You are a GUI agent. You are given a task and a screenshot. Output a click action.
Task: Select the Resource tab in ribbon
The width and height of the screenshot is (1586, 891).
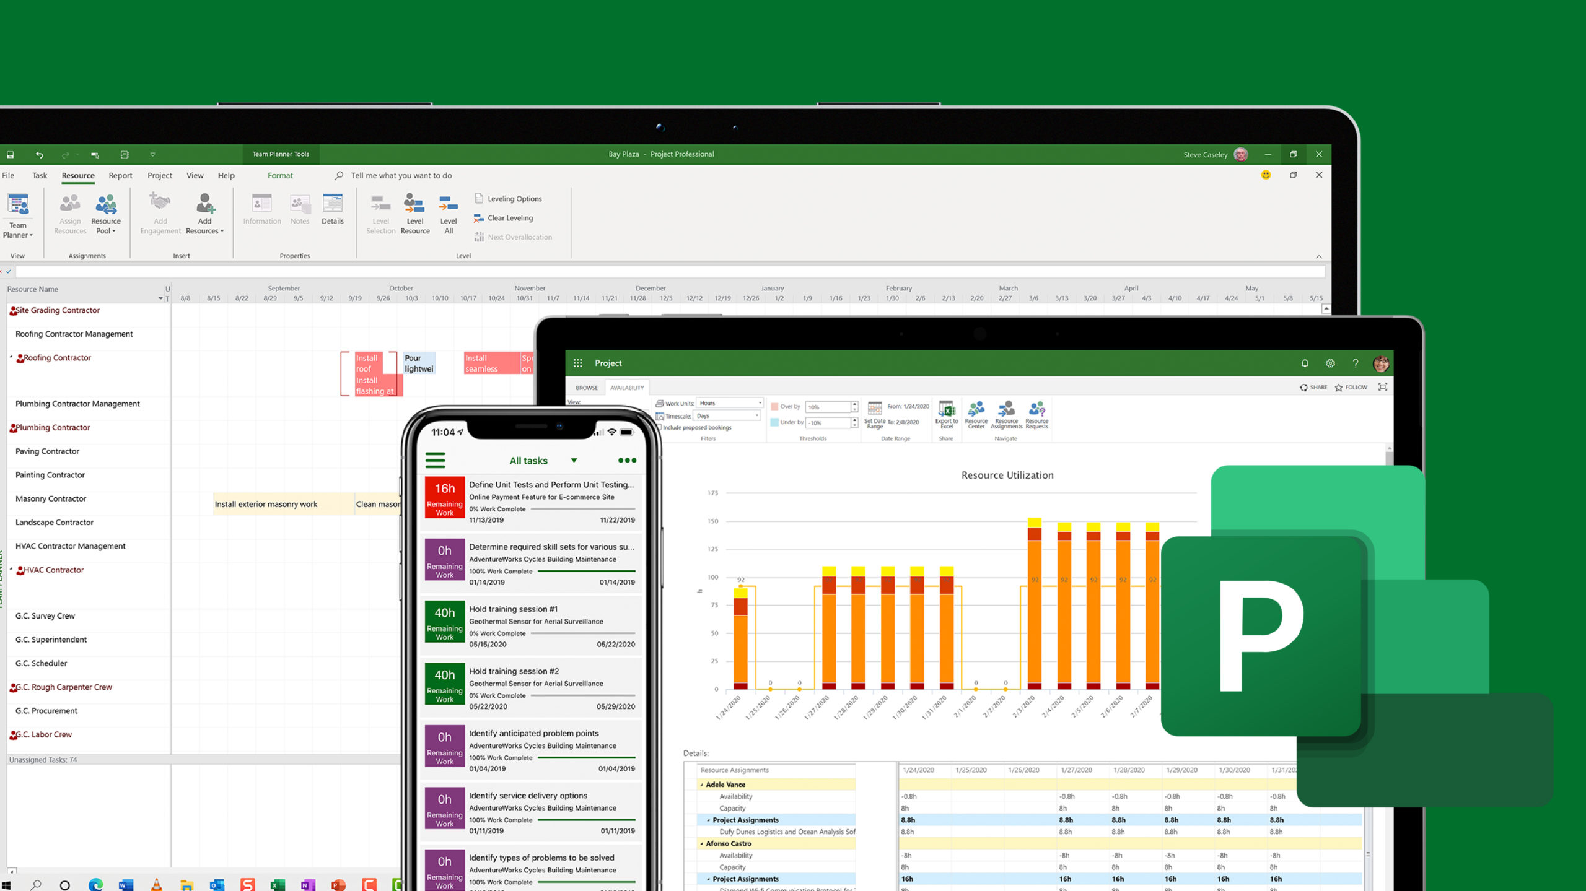(x=77, y=174)
